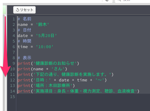This screenshot has height=111, width=150.
Task: Click the string '健康診断のお知らせ' on line 9
Action: [x=55, y=64]
